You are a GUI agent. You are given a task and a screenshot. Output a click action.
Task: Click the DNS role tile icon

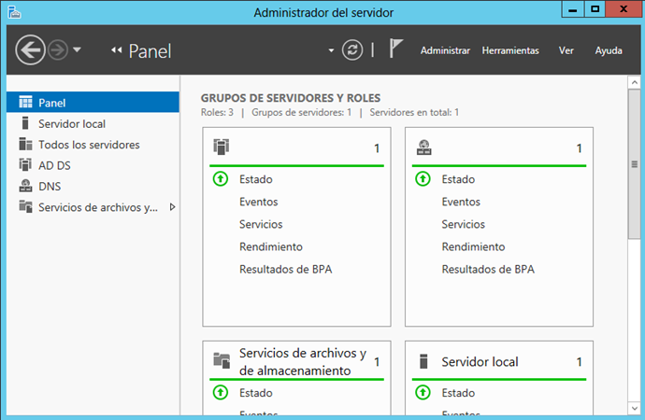(424, 147)
